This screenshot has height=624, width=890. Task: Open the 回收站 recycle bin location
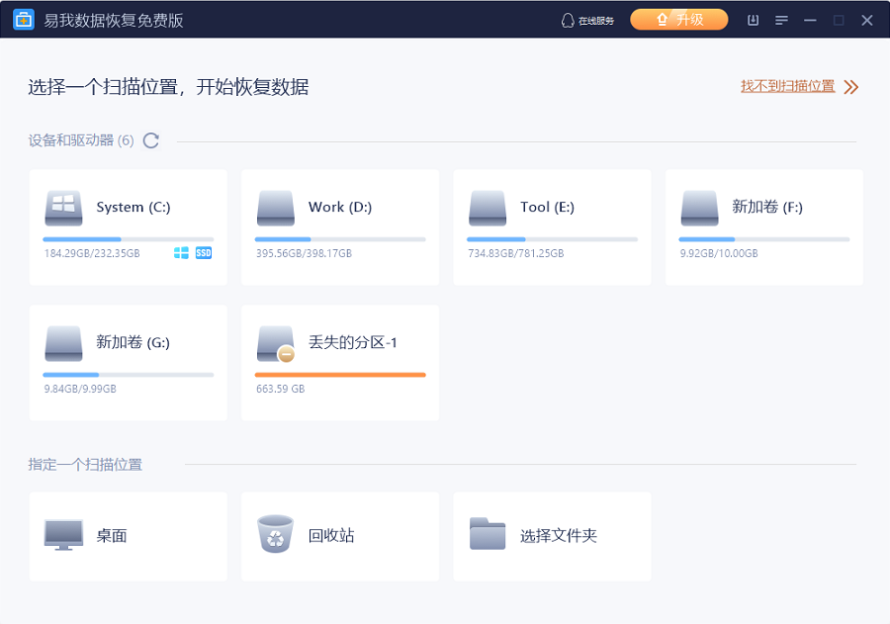pyautogui.click(x=340, y=537)
